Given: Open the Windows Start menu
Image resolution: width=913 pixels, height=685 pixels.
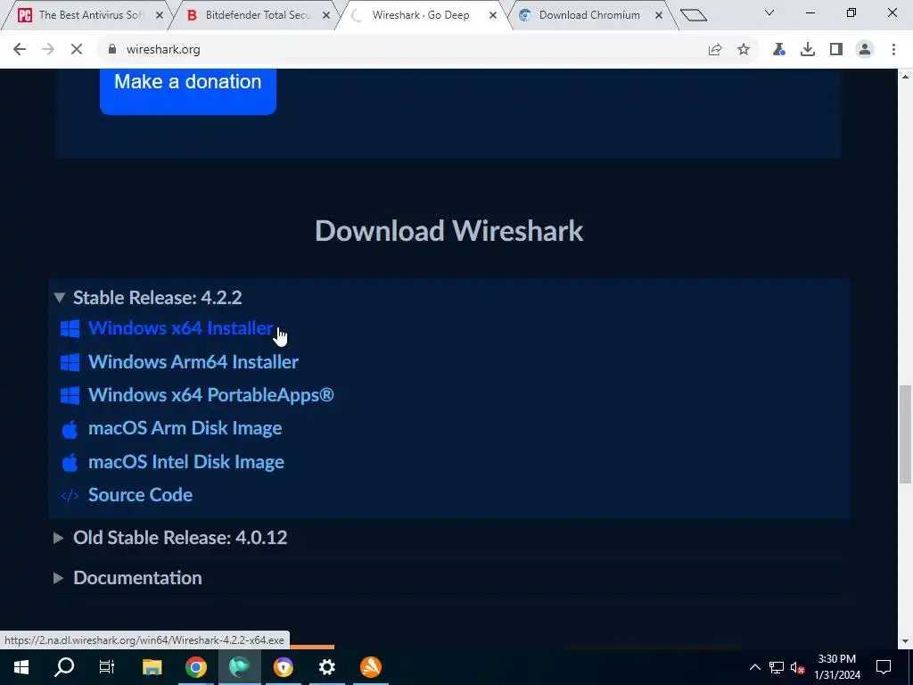Looking at the screenshot, I should [x=21, y=667].
